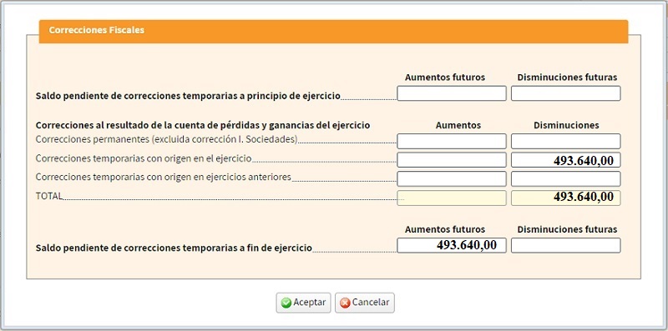The height and width of the screenshot is (331, 668).
Task: Click the Correcciones al resultado section heading
Action: pos(203,126)
